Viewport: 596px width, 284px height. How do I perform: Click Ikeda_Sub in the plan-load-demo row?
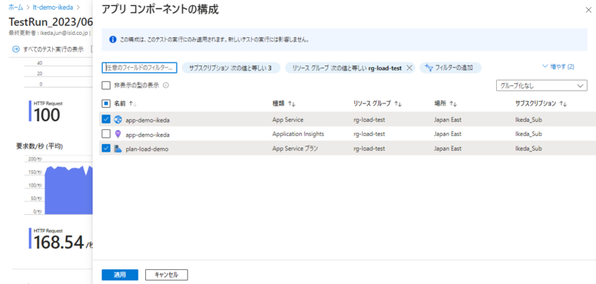pos(528,149)
